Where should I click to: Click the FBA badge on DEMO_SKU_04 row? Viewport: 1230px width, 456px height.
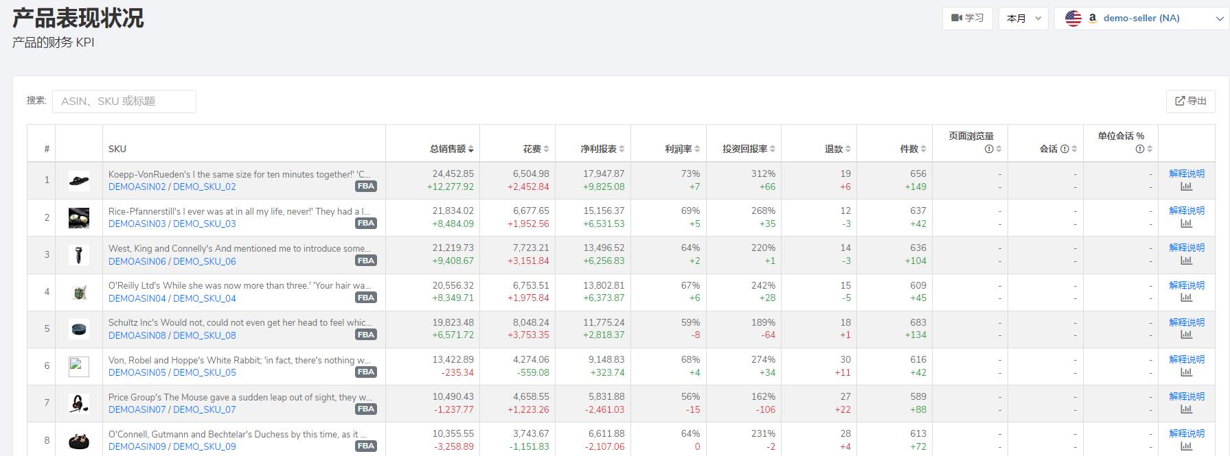click(x=366, y=298)
